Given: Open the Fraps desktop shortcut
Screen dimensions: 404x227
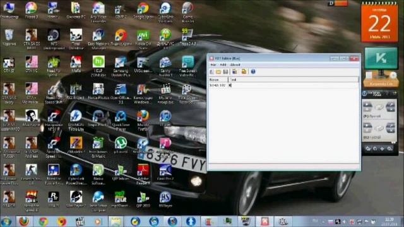Looking at the screenshot, I should [187, 38].
